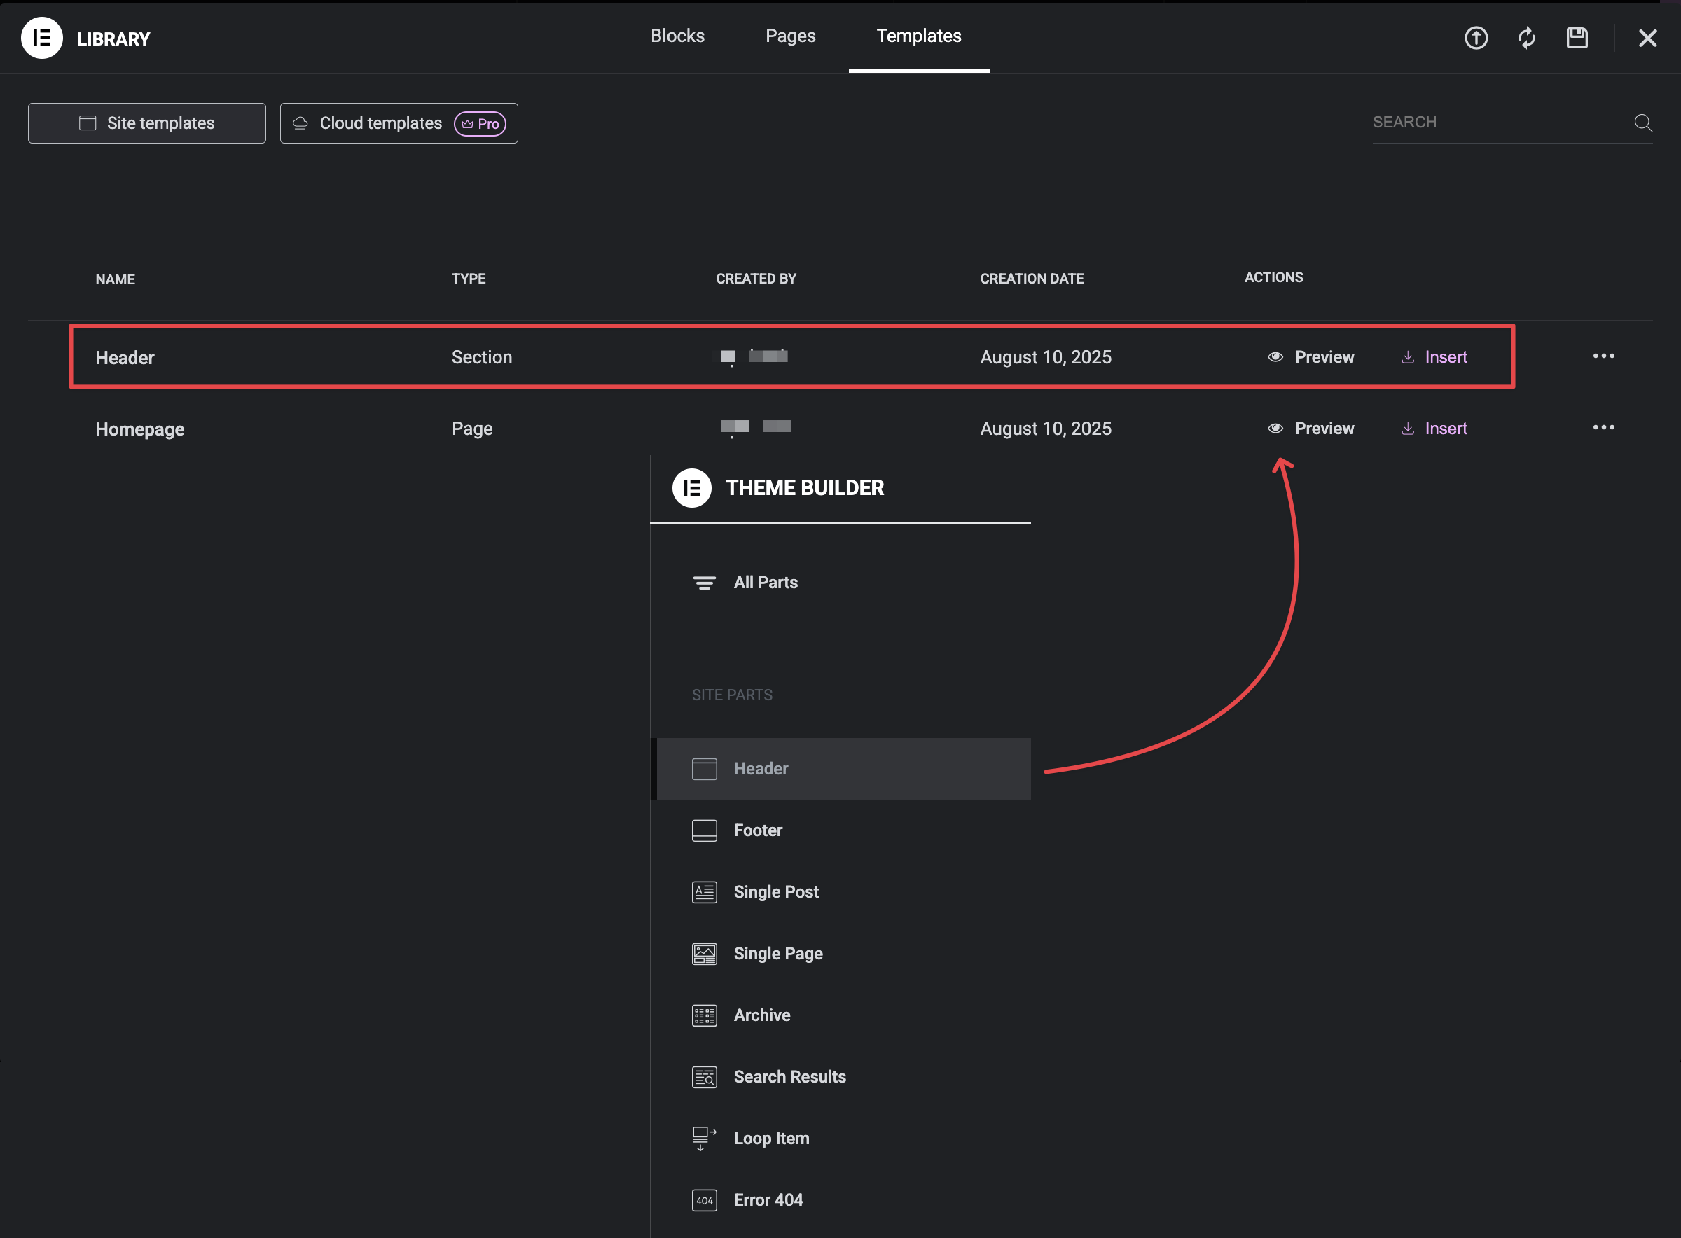Click the download icon beside Header's Insert
The height and width of the screenshot is (1238, 1681).
(x=1407, y=356)
